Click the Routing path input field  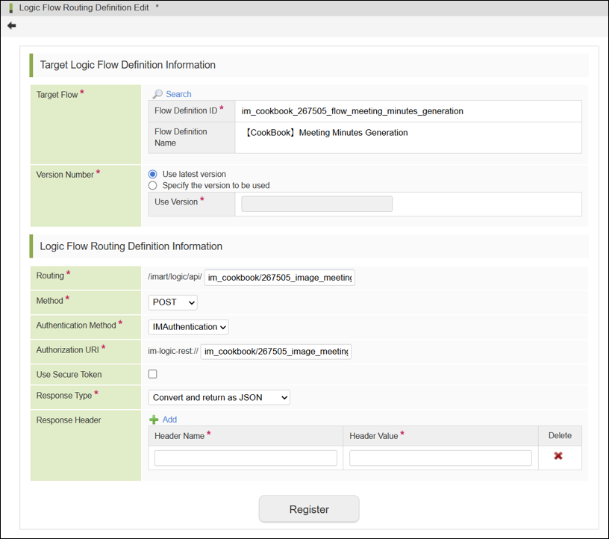click(279, 278)
